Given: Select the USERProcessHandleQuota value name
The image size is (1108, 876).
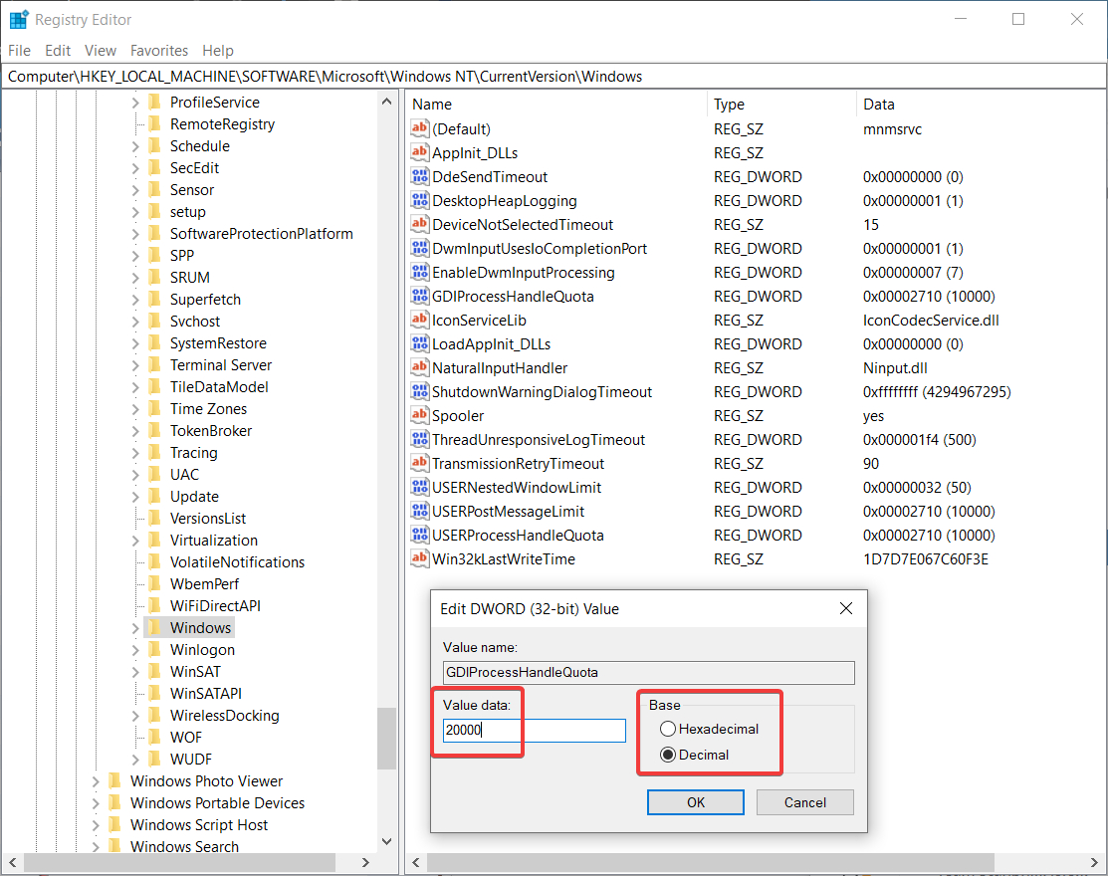Looking at the screenshot, I should 518,536.
